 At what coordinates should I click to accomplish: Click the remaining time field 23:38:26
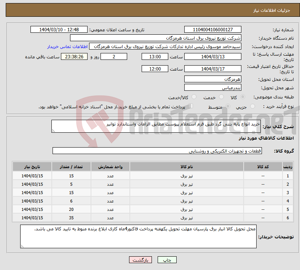click(x=74, y=56)
